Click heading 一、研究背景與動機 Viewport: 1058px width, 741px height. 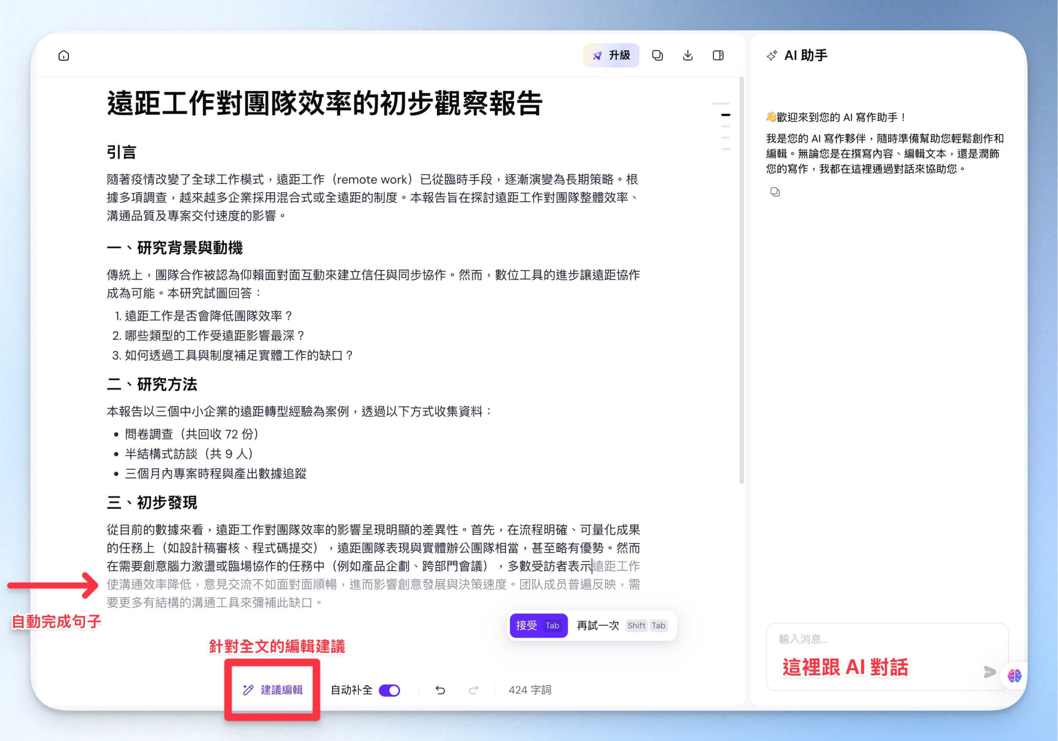175,248
